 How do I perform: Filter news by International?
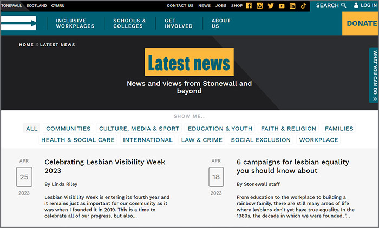148,140
